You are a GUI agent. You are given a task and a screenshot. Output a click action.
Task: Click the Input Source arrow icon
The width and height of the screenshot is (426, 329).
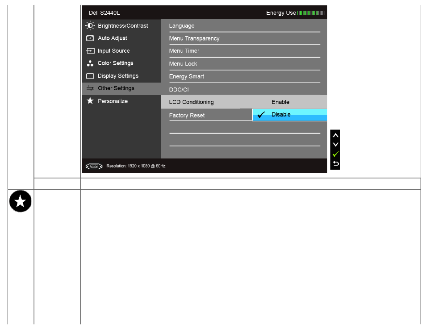[90, 51]
